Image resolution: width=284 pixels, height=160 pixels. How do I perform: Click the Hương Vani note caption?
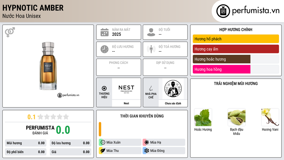click(x=270, y=129)
